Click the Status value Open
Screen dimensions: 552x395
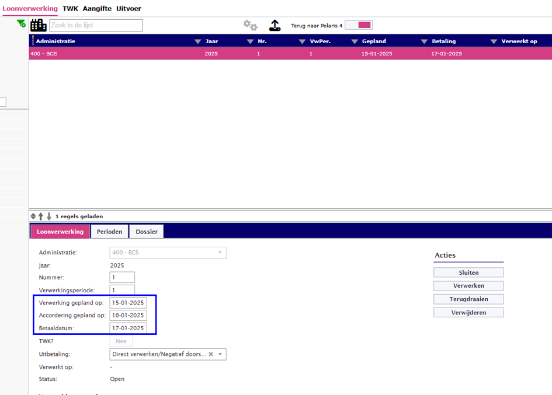117,379
